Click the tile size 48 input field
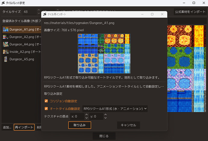The height and width of the screenshot is (141, 208). (30, 12)
